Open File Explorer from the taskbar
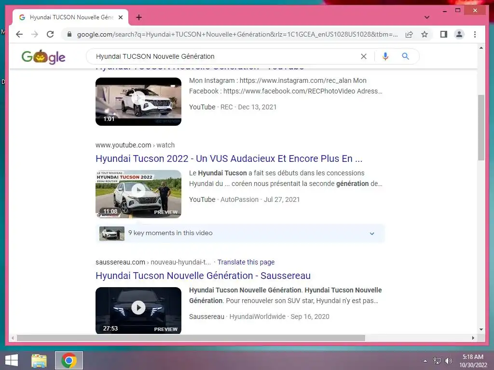 click(x=39, y=360)
